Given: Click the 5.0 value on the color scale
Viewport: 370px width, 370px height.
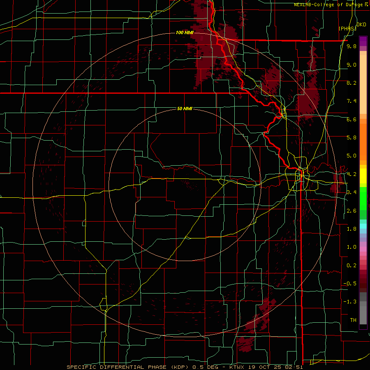Looking at the screenshot, I should tap(351, 156).
